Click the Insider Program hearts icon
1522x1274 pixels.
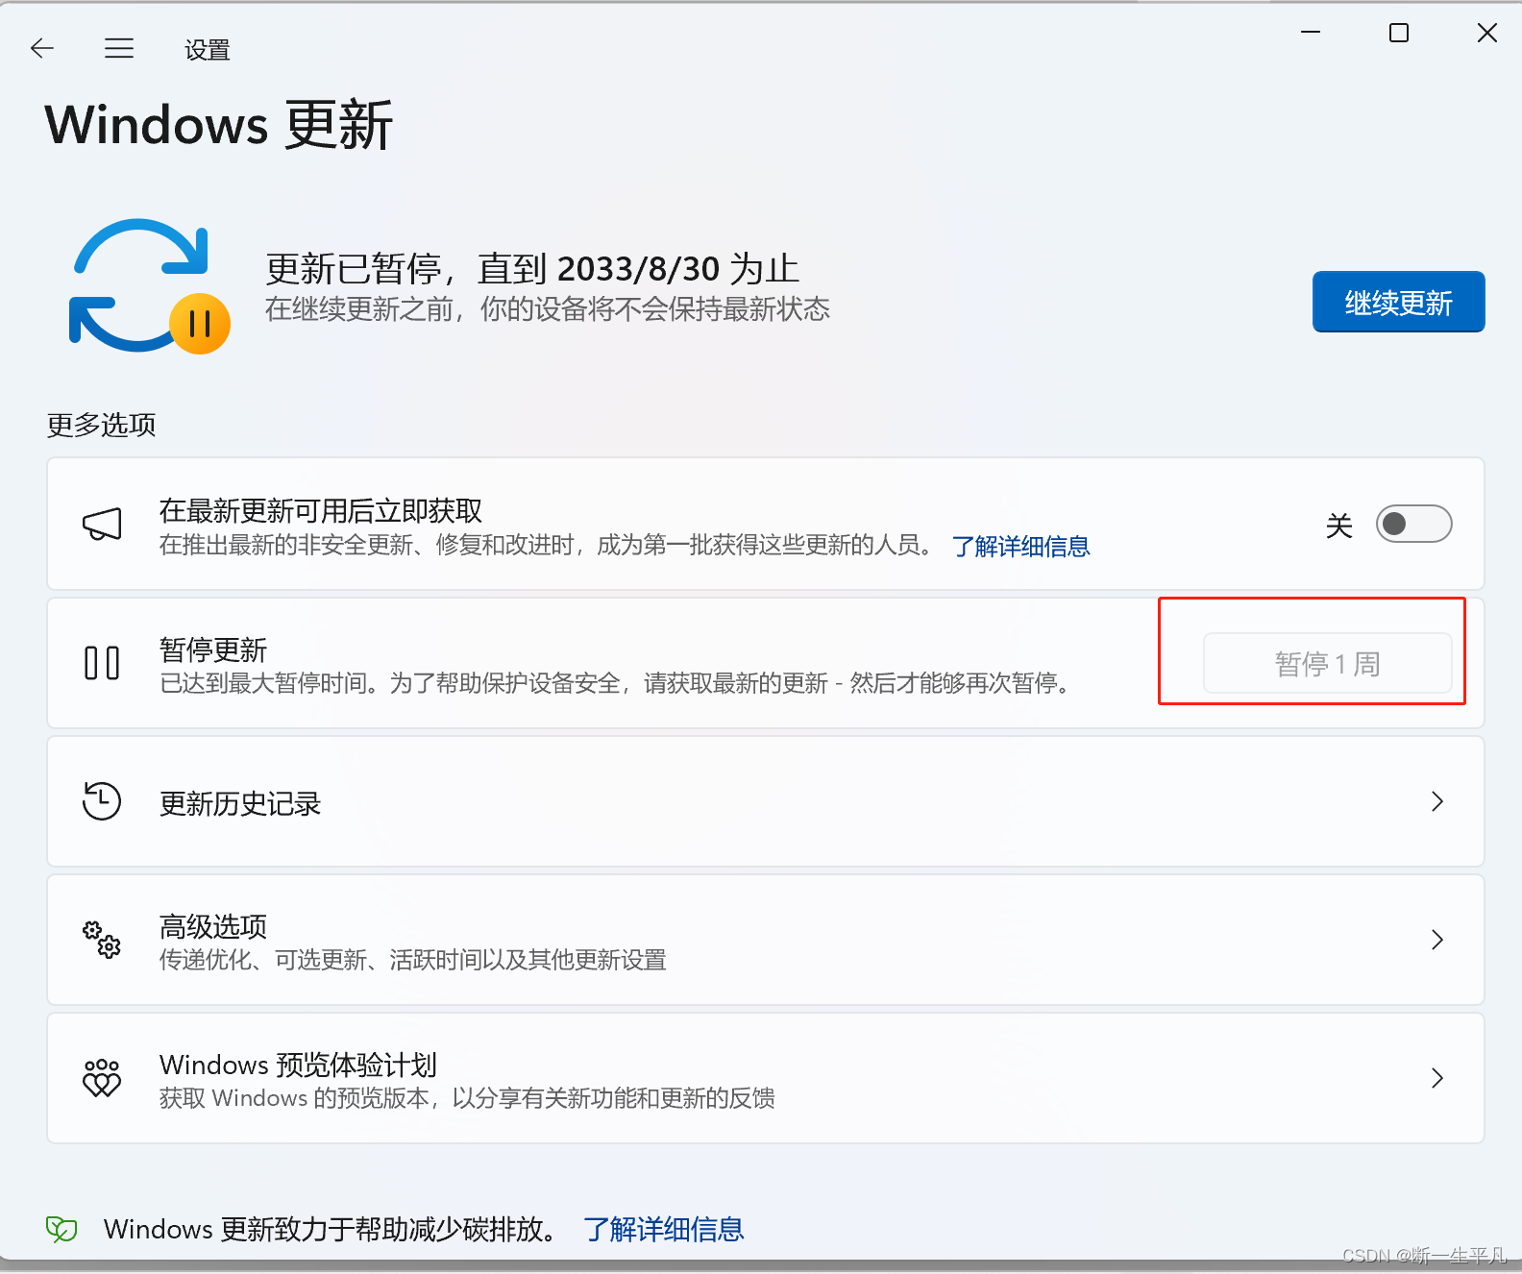(102, 1078)
